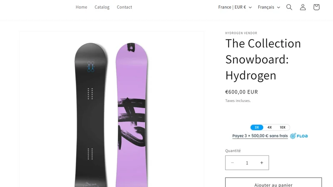Click the black snowboard in the product photo
Image resolution: width=333 pixels, height=187 pixels.
coord(90,115)
